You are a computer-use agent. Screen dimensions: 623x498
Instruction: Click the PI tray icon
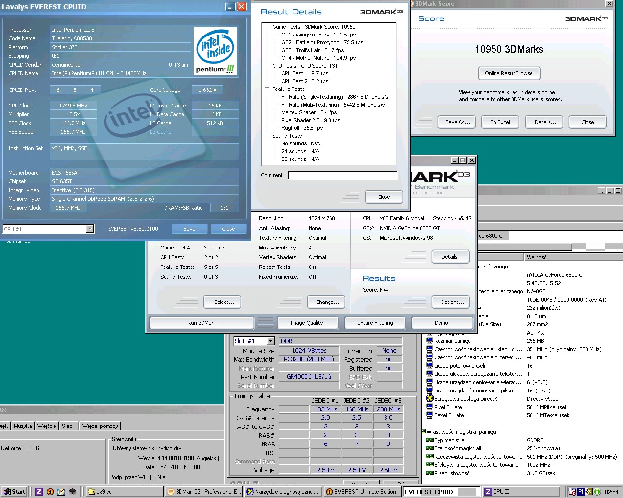pos(581,492)
